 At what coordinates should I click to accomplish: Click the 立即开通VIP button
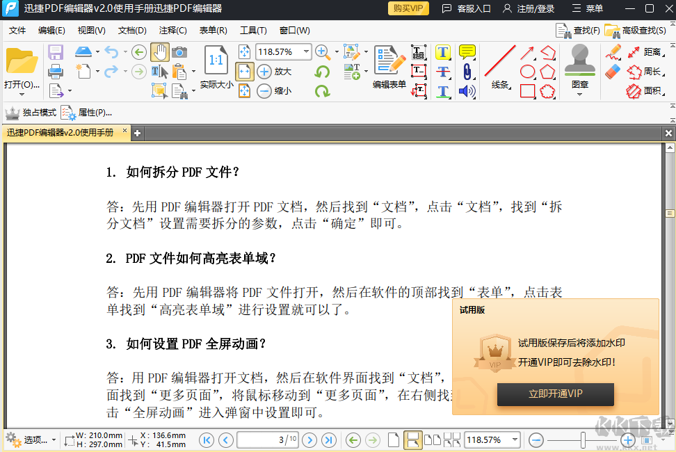pos(555,394)
